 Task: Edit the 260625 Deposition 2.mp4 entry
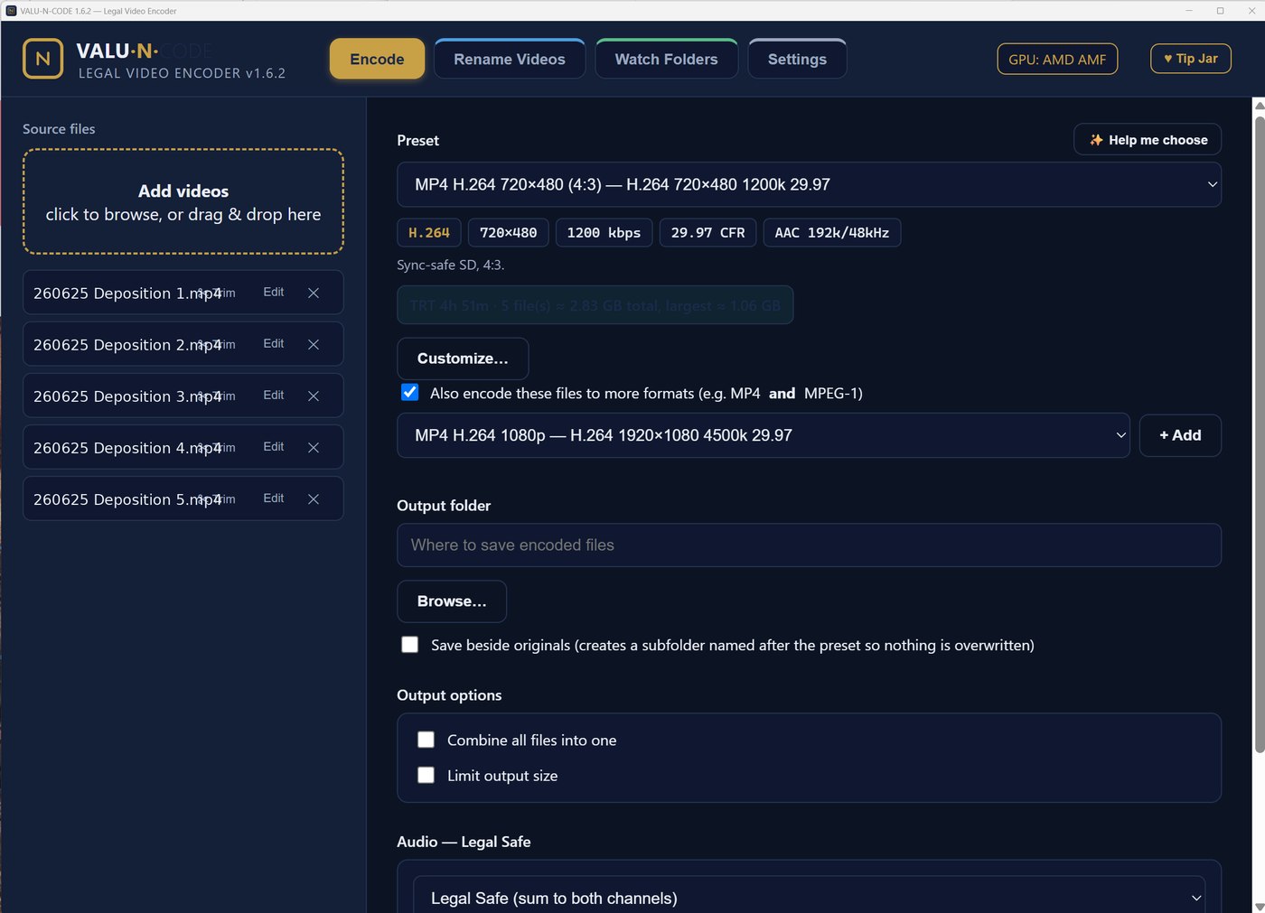click(x=274, y=343)
